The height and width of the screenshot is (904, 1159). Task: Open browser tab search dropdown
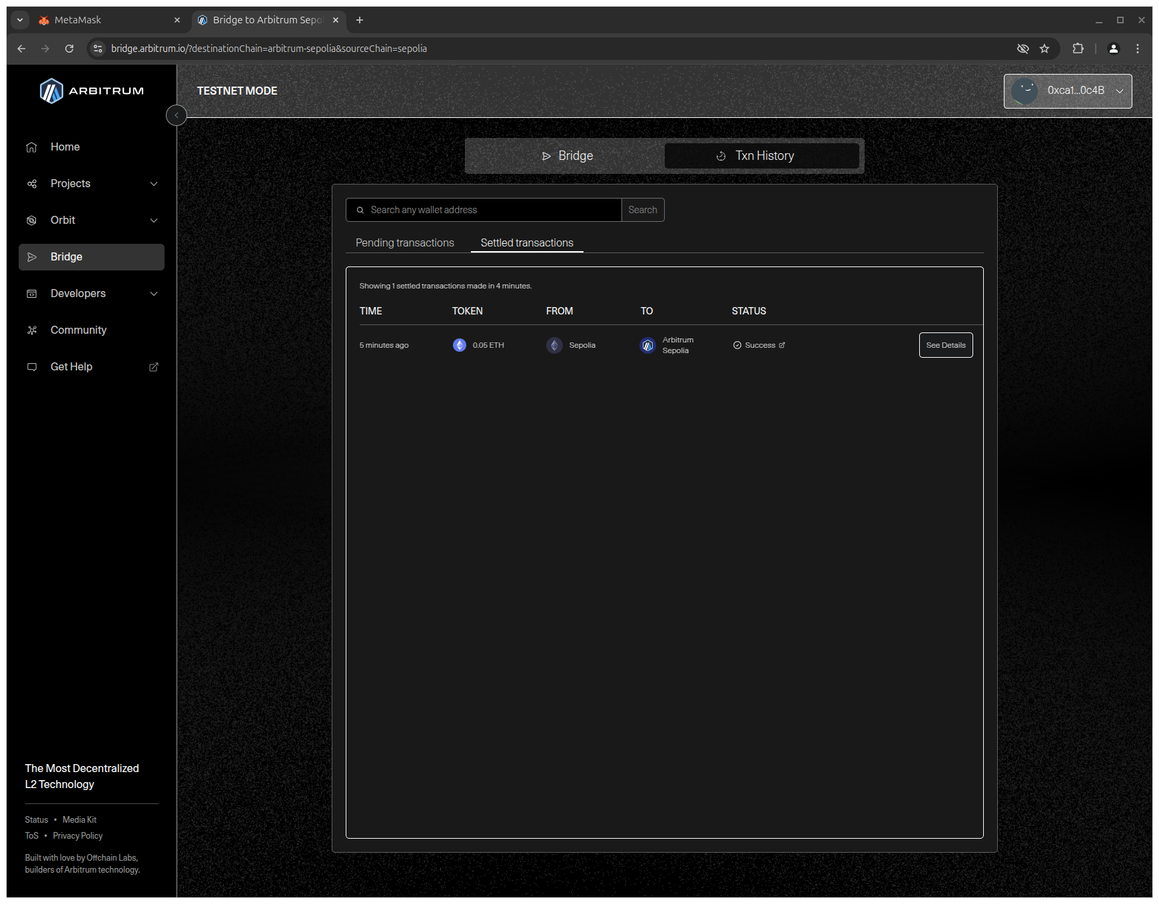pyautogui.click(x=20, y=20)
